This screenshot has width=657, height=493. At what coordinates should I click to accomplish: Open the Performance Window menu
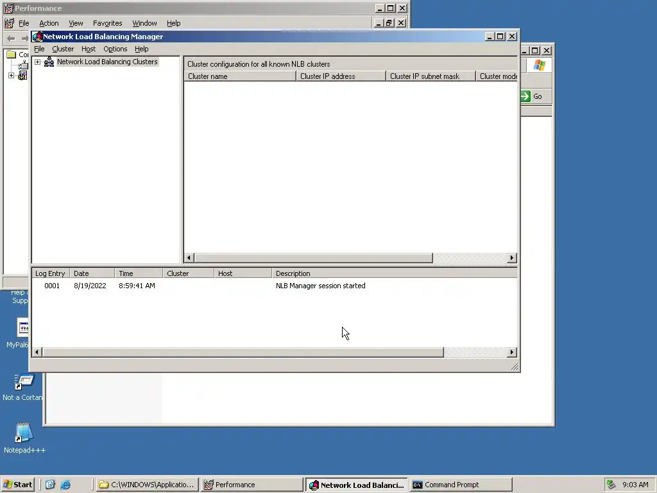point(144,23)
